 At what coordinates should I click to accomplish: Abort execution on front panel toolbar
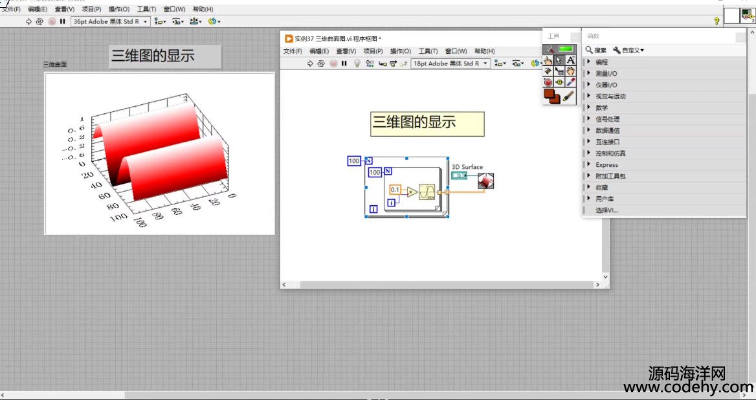pyautogui.click(x=52, y=21)
